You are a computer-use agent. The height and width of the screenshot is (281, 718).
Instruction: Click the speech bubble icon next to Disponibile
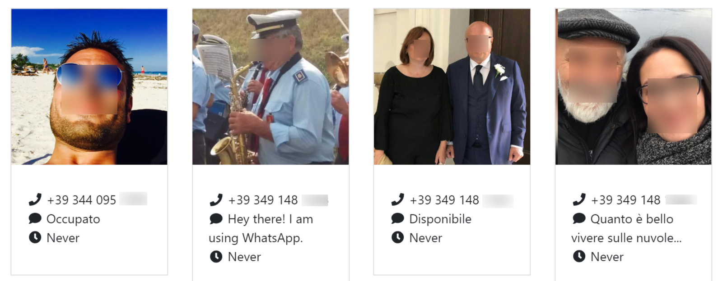[x=398, y=218]
